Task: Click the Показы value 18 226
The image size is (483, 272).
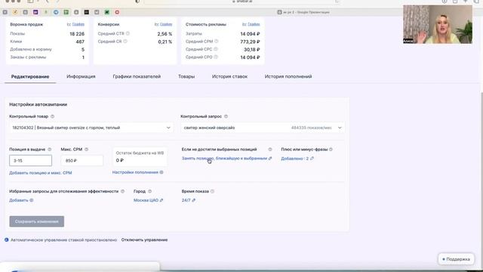Action: tap(77, 34)
